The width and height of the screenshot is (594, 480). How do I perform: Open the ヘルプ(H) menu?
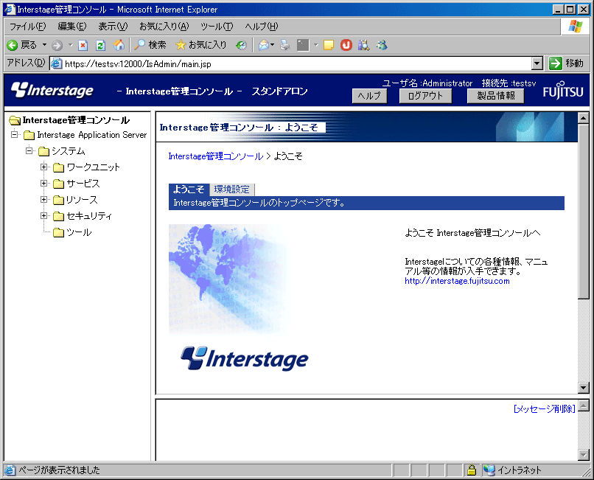coord(262,26)
